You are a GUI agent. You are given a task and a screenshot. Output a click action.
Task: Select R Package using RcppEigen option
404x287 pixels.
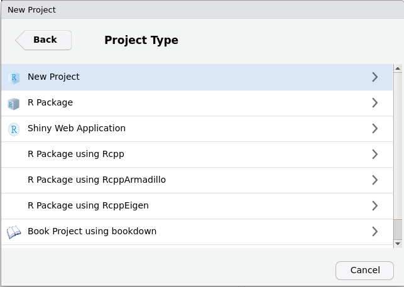tap(88, 205)
